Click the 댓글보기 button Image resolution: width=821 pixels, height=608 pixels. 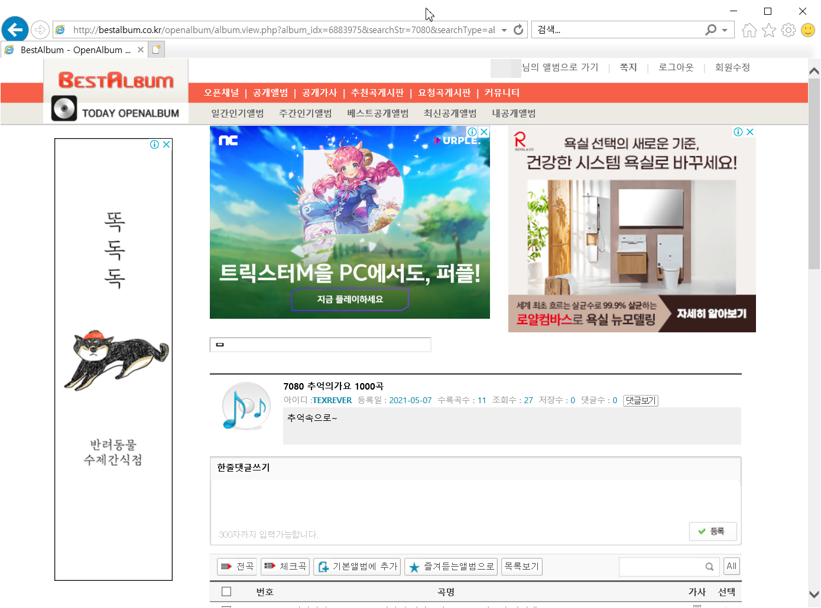641,400
